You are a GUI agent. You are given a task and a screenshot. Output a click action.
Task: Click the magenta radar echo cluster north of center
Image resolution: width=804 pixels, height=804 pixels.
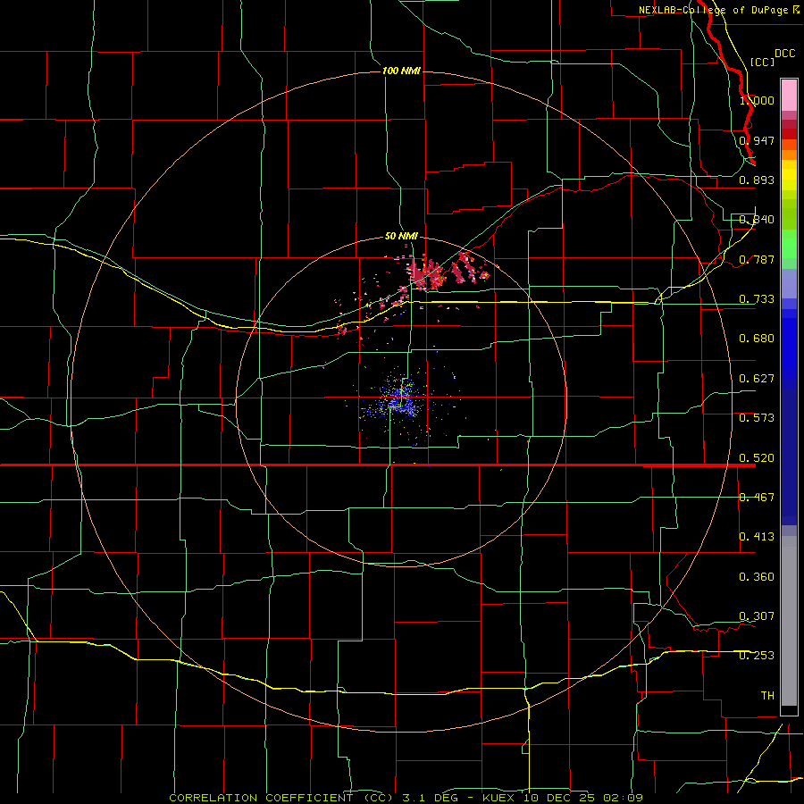(427, 274)
